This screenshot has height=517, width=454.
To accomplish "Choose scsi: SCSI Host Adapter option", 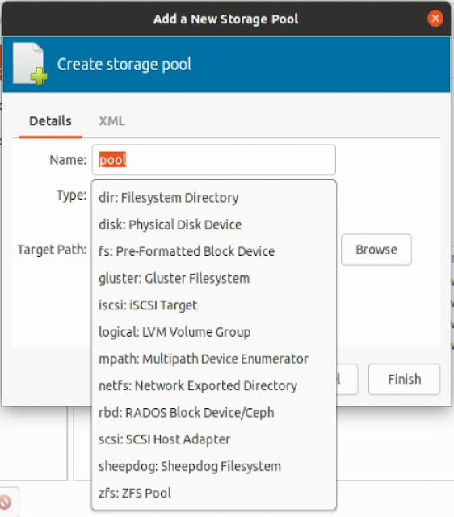I will point(213,439).
